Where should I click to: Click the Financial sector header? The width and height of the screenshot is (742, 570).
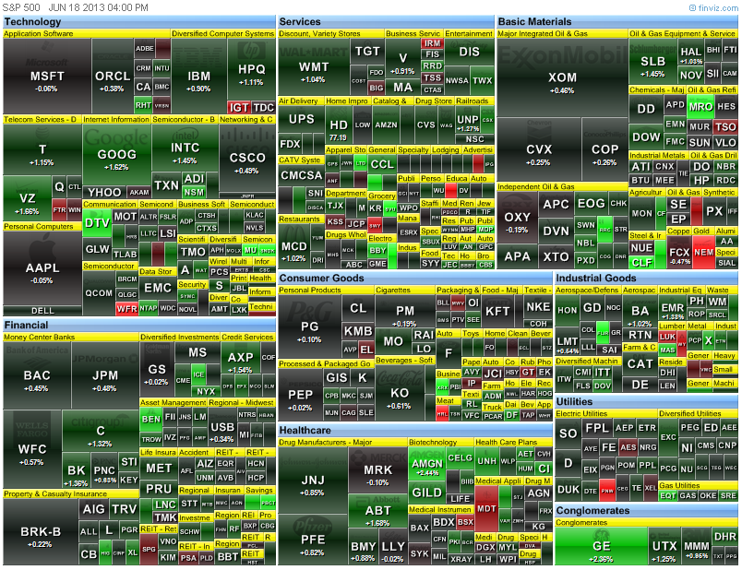point(26,325)
